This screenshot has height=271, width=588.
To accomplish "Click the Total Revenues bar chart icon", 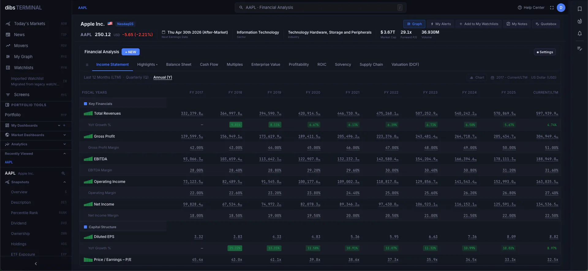I will pos(88,113).
